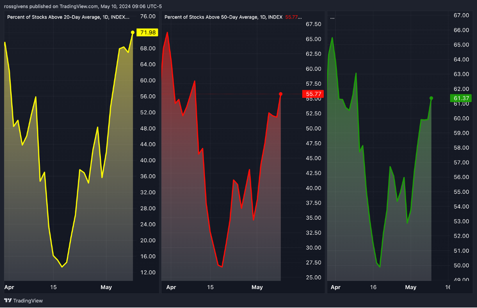The height and width of the screenshot is (308, 477).
Task: Click red 55.77 value in chart title
Action: click(x=291, y=17)
